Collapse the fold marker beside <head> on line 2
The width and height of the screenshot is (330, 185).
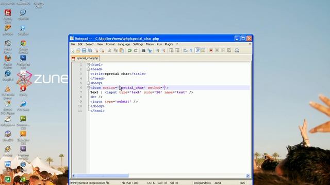tap(88, 69)
